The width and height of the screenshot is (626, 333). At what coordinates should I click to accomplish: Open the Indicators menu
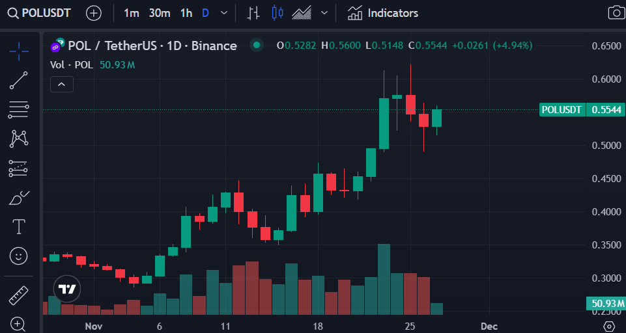(x=382, y=13)
